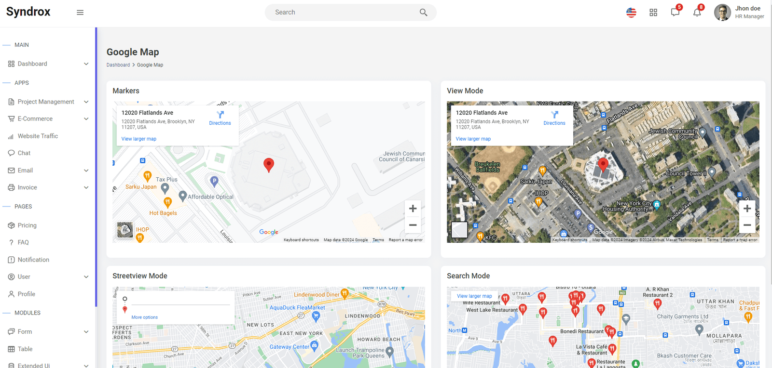Click the Dashboard breadcrumb link
The image size is (772, 368).
click(118, 65)
